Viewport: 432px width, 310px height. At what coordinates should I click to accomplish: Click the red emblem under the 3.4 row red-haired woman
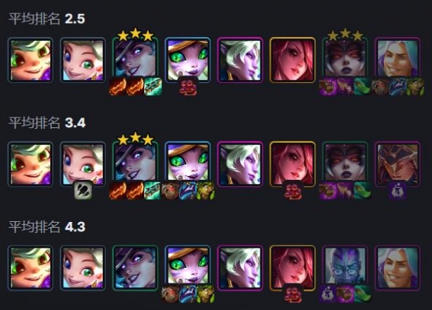tap(293, 190)
